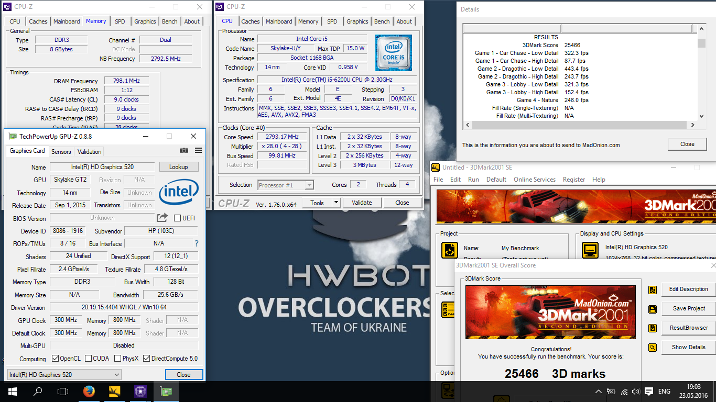
Task: Click the ENG language indicator
Action: 664,392
